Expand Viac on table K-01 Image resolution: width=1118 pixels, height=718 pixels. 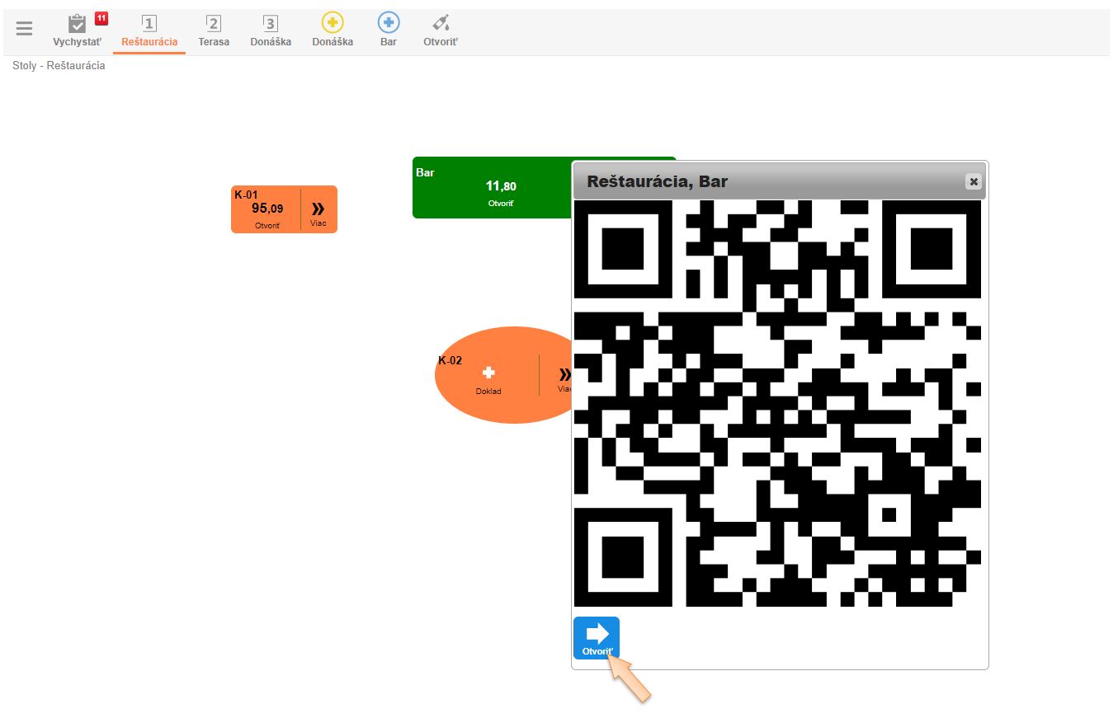point(318,211)
